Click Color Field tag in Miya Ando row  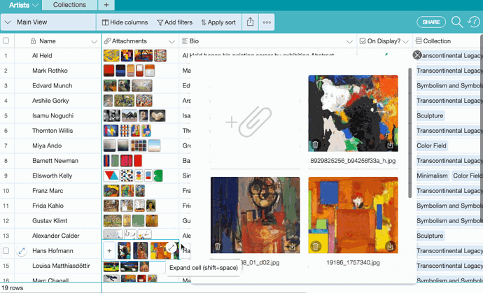tap(431, 145)
